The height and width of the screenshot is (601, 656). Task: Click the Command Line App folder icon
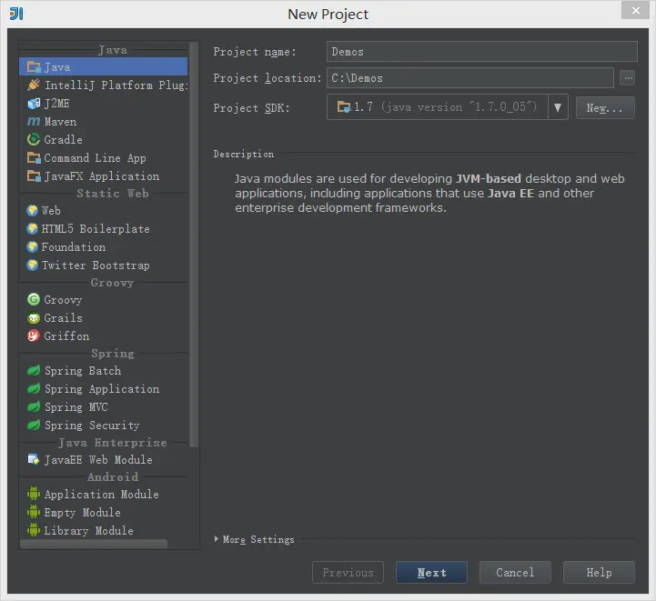click(34, 158)
